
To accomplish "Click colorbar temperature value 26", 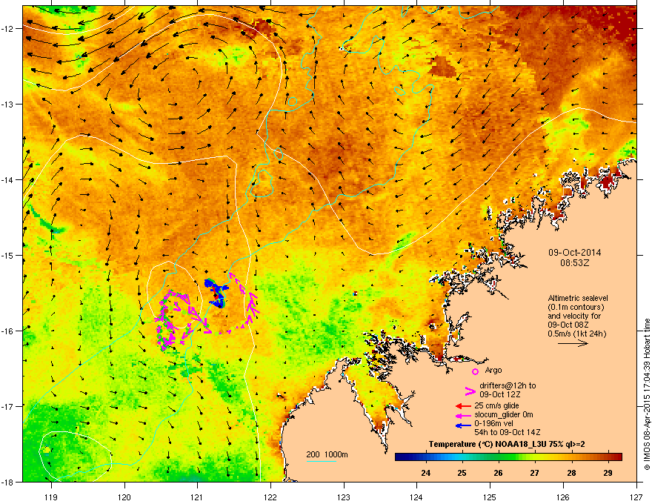I will (x=498, y=473).
